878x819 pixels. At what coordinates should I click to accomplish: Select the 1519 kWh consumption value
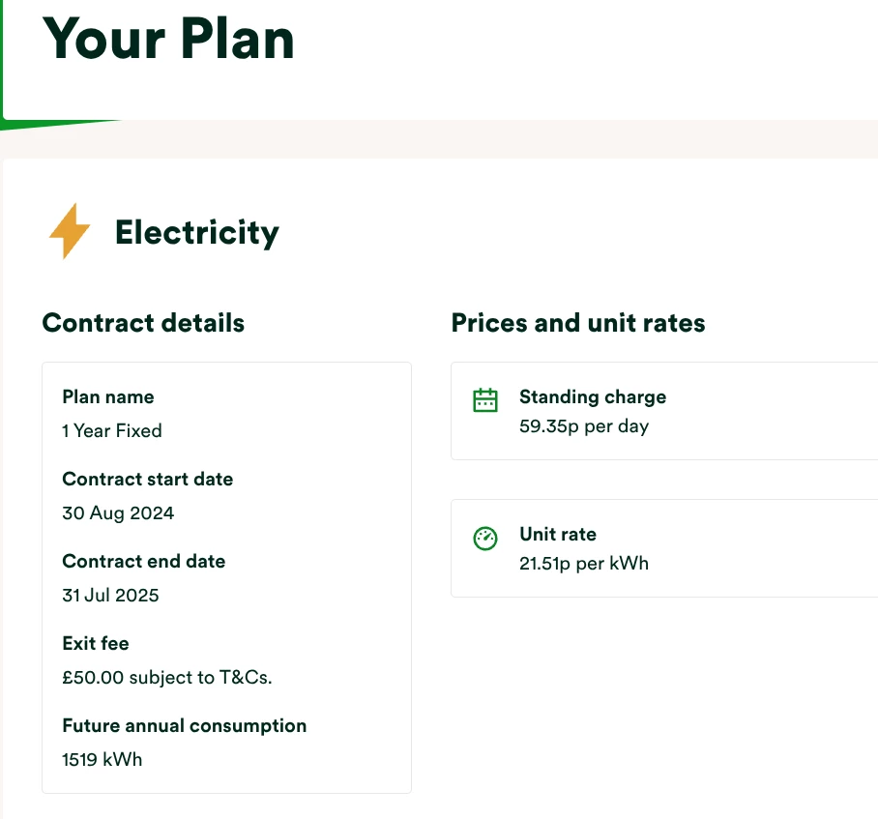[x=102, y=759]
